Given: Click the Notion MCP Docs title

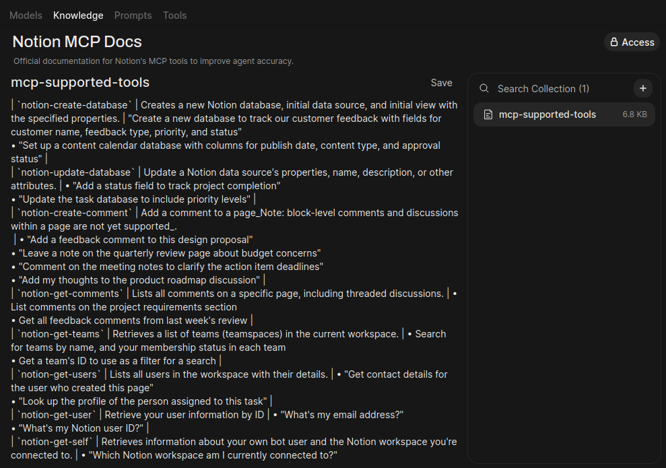Looking at the screenshot, I should click(77, 42).
